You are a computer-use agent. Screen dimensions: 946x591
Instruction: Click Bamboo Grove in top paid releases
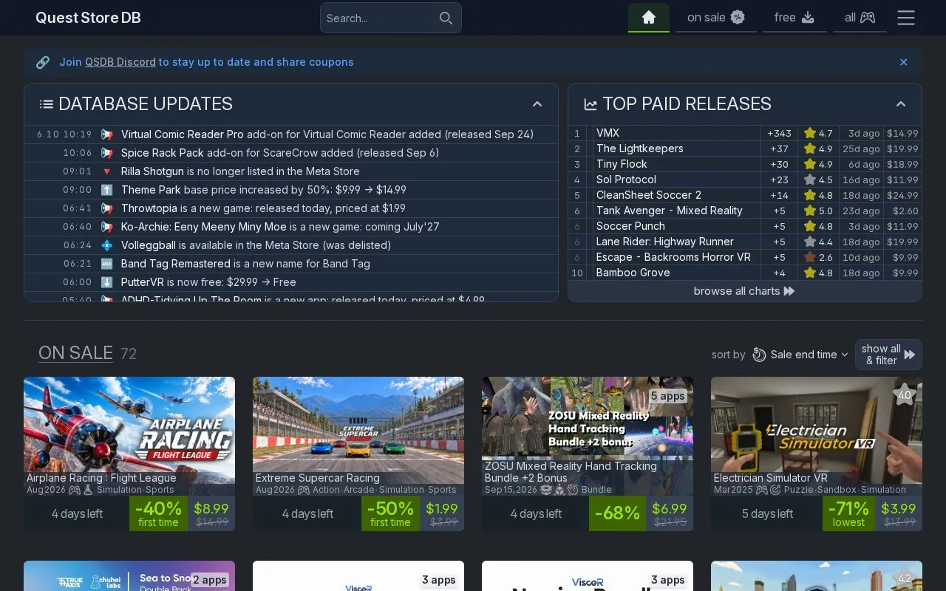tap(633, 273)
